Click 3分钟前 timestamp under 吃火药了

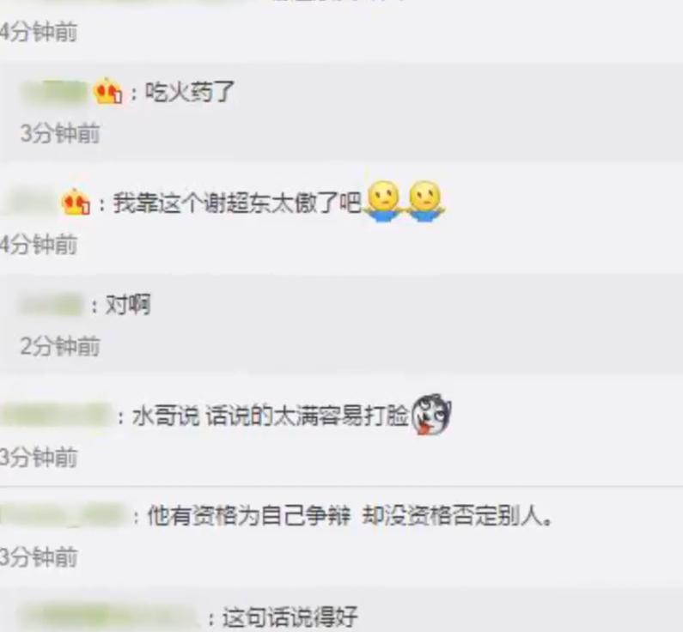[x=60, y=133]
